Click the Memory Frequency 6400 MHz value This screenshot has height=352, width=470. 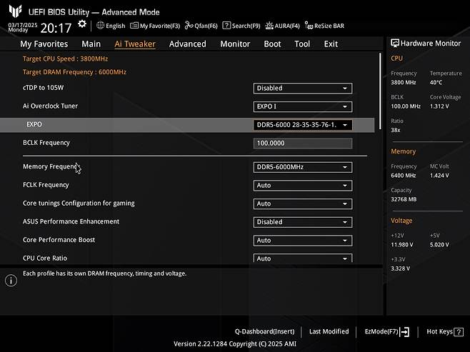coord(403,176)
